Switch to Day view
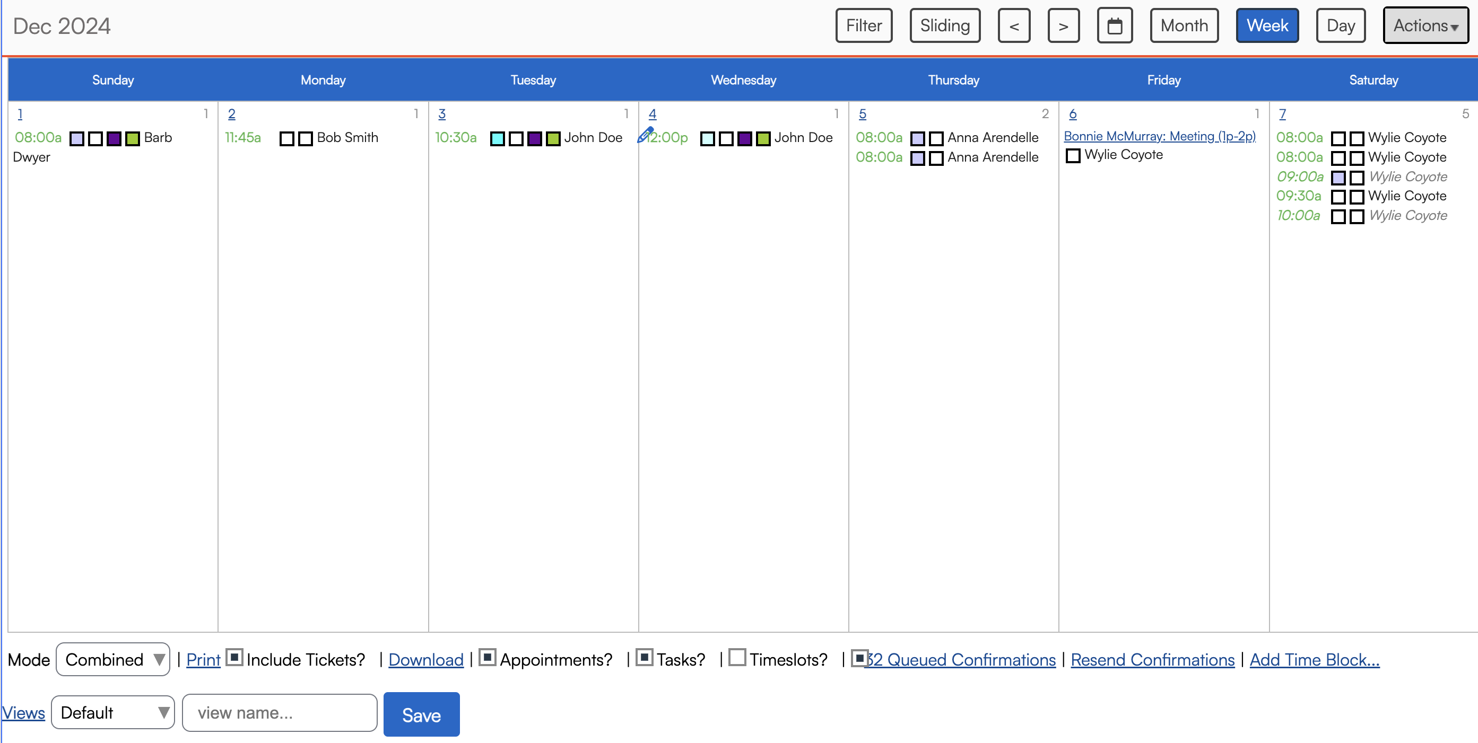 point(1340,26)
